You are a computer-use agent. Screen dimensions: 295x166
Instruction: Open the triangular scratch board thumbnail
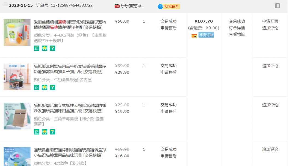click(x=17, y=116)
